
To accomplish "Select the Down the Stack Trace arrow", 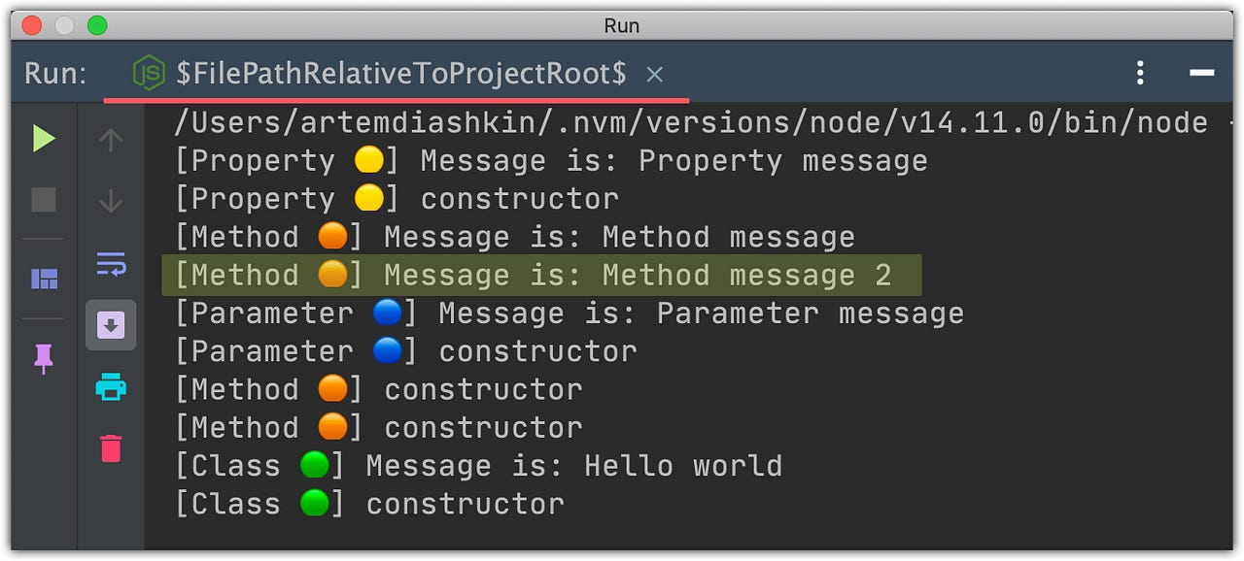I will 110,199.
